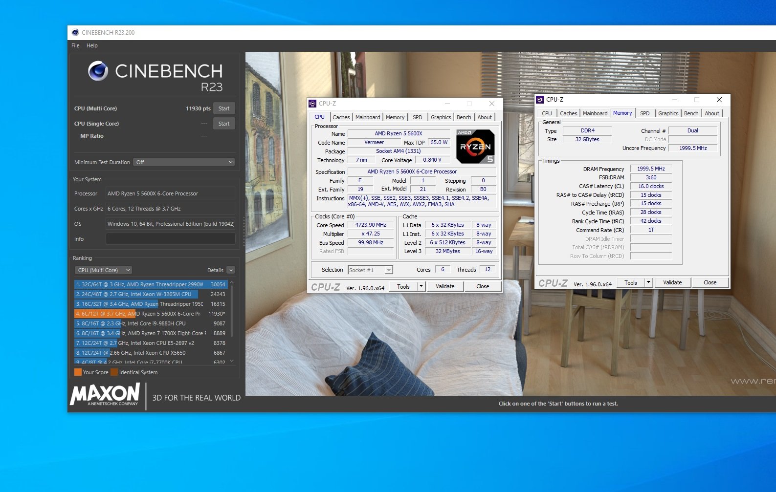Open Memory tab in CPU-Z CPU window
Viewport: 776px width, 492px height.
395,117
